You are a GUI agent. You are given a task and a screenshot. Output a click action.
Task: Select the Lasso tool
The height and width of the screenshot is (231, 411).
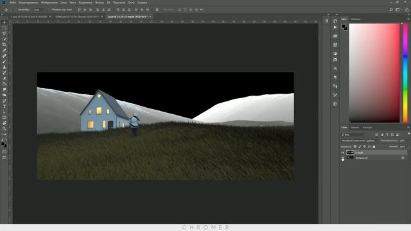pos(4,33)
